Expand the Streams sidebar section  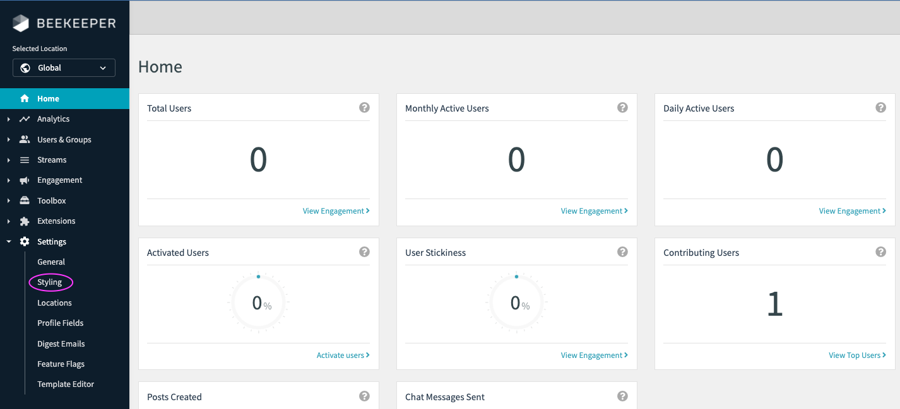[9, 160]
